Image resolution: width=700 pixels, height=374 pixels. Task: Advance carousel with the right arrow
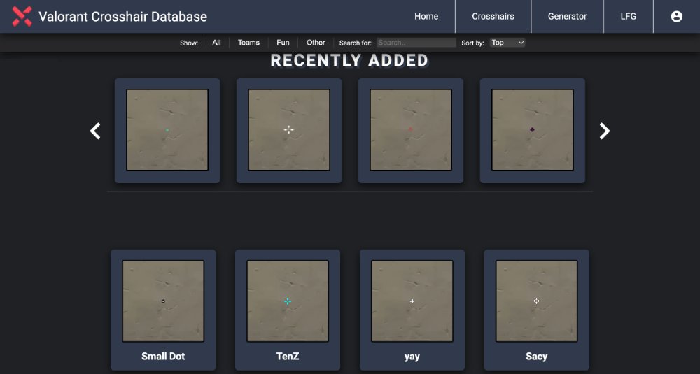[605, 131]
